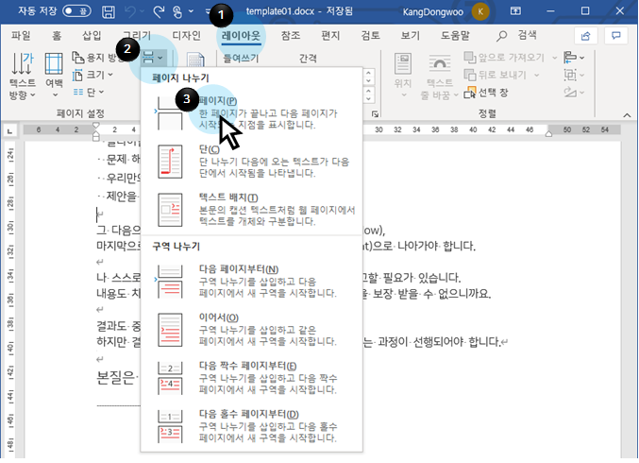Click the page break icon beside 페이지(P)
This screenshot has width=639, height=463.
point(170,113)
